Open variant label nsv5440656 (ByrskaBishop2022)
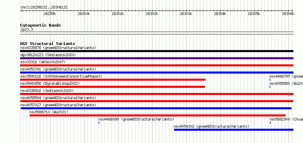 pos(50,83)
